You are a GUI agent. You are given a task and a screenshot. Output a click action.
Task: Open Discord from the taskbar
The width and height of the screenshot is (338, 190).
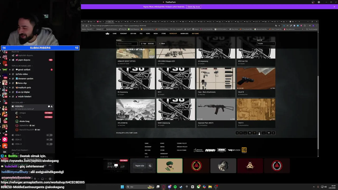[169, 187]
